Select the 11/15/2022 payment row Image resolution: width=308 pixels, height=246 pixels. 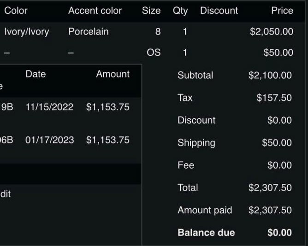point(71,107)
